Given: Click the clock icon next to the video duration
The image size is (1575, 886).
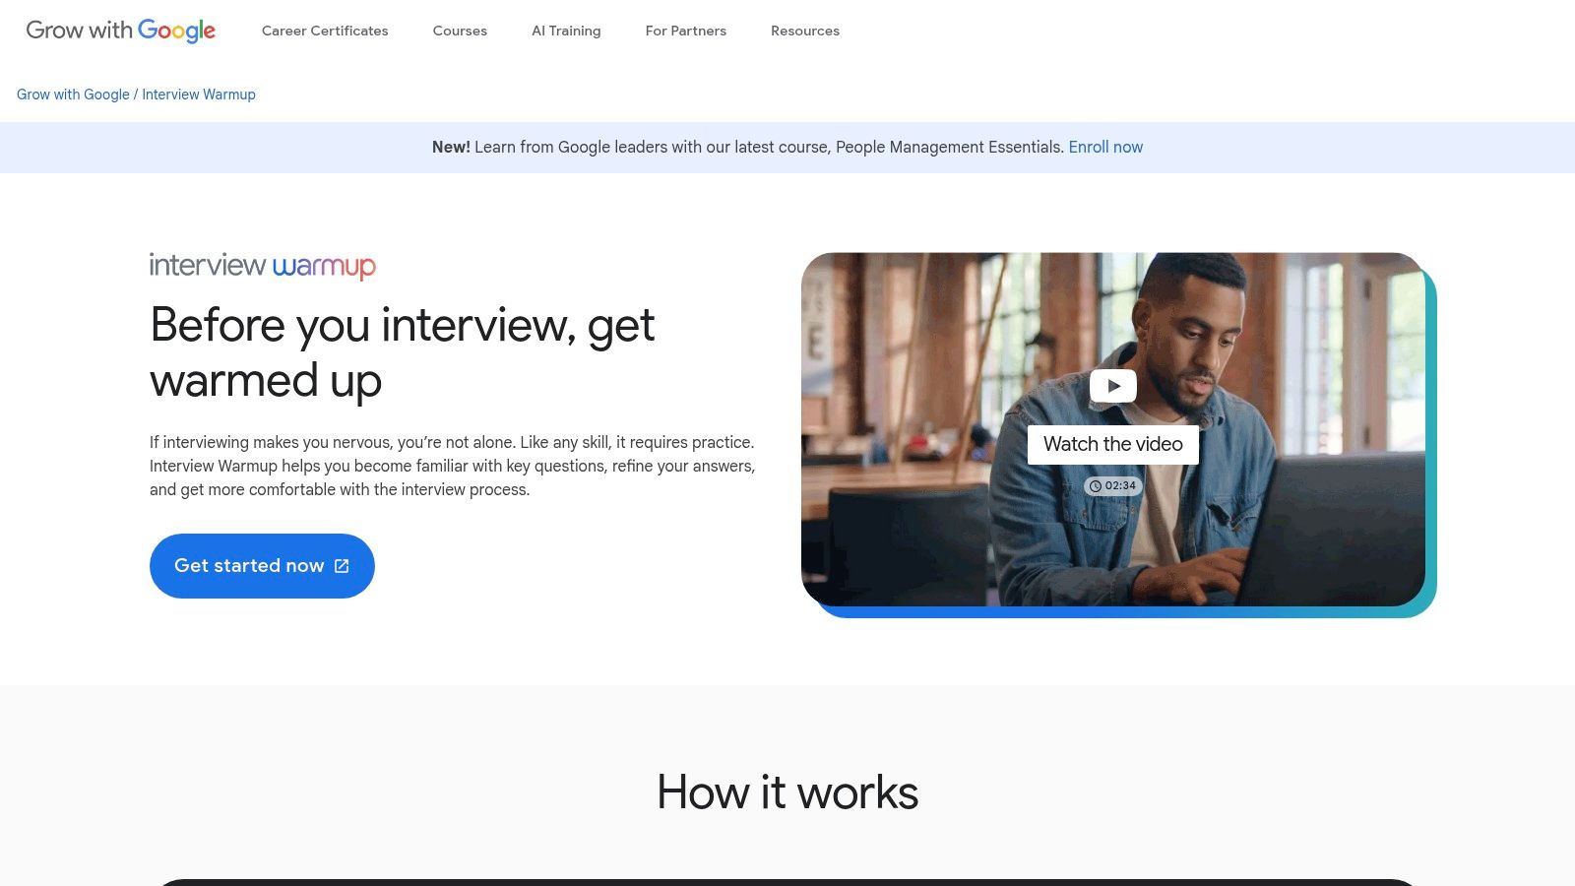Looking at the screenshot, I should (x=1095, y=485).
